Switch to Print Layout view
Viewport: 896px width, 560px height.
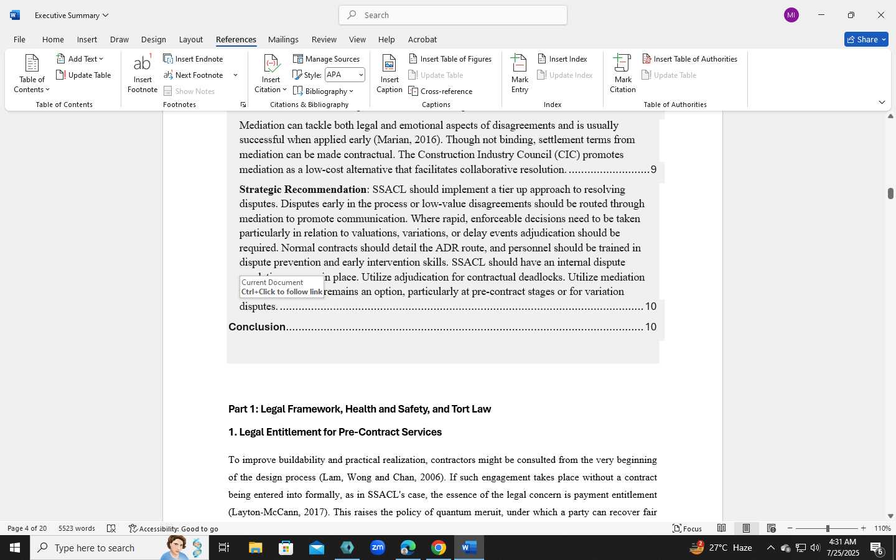click(x=747, y=528)
